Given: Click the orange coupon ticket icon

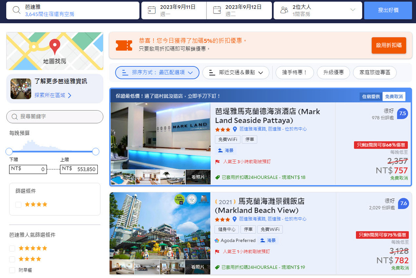Looking at the screenshot, I should [124, 45].
